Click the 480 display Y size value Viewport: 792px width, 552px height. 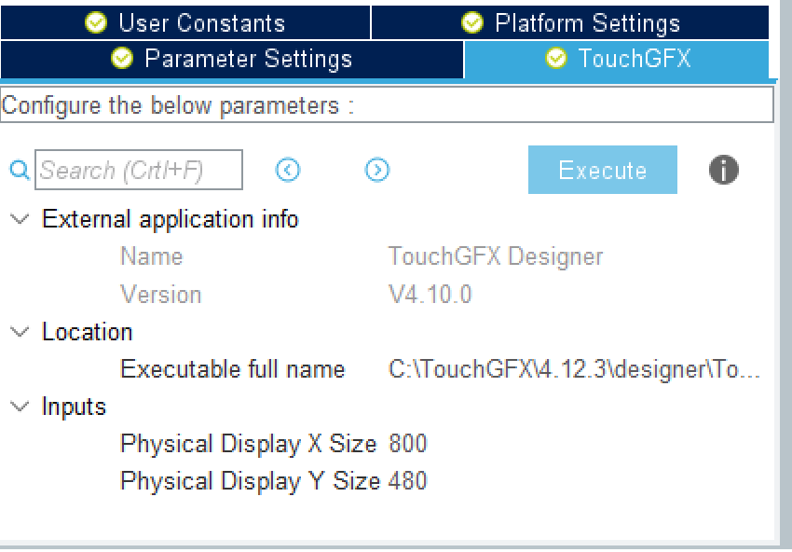407,481
